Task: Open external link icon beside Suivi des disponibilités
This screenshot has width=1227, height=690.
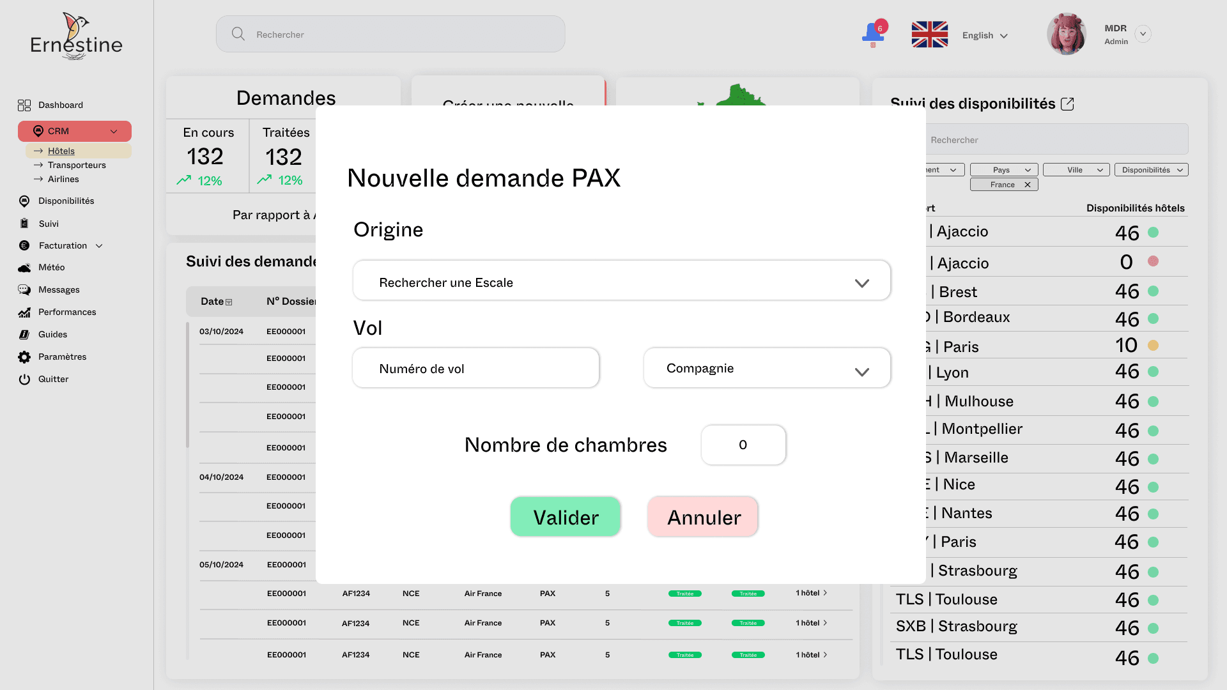Action: tap(1067, 104)
